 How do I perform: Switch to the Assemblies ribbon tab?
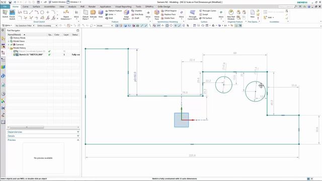(50, 7)
